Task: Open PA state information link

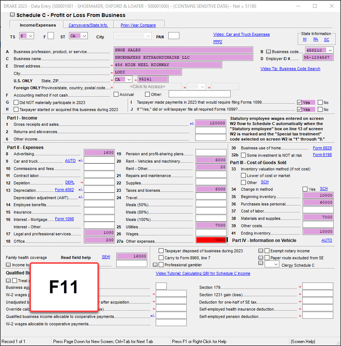Action: coord(316,39)
